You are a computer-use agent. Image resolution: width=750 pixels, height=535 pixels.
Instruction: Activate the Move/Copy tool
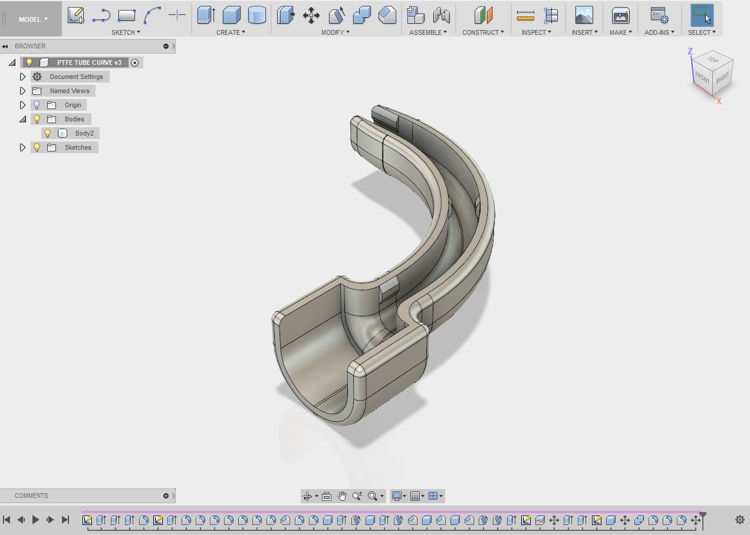point(311,15)
